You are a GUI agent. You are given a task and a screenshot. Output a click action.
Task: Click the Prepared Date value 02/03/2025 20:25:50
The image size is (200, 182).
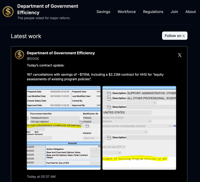(60, 92)
